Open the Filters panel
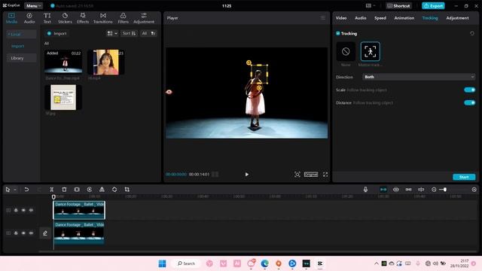 coord(123,18)
